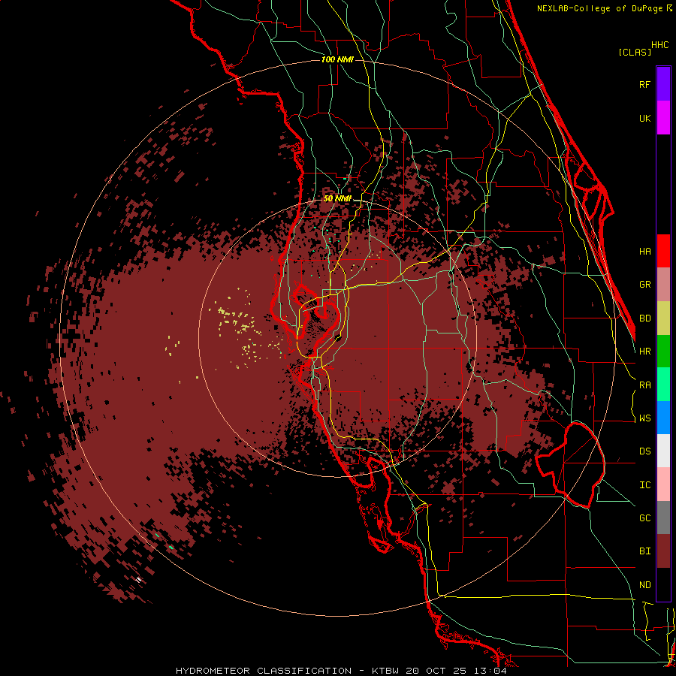The width and height of the screenshot is (676, 676).
Task: Select the IC light pink legend swatch
Action: (x=663, y=484)
